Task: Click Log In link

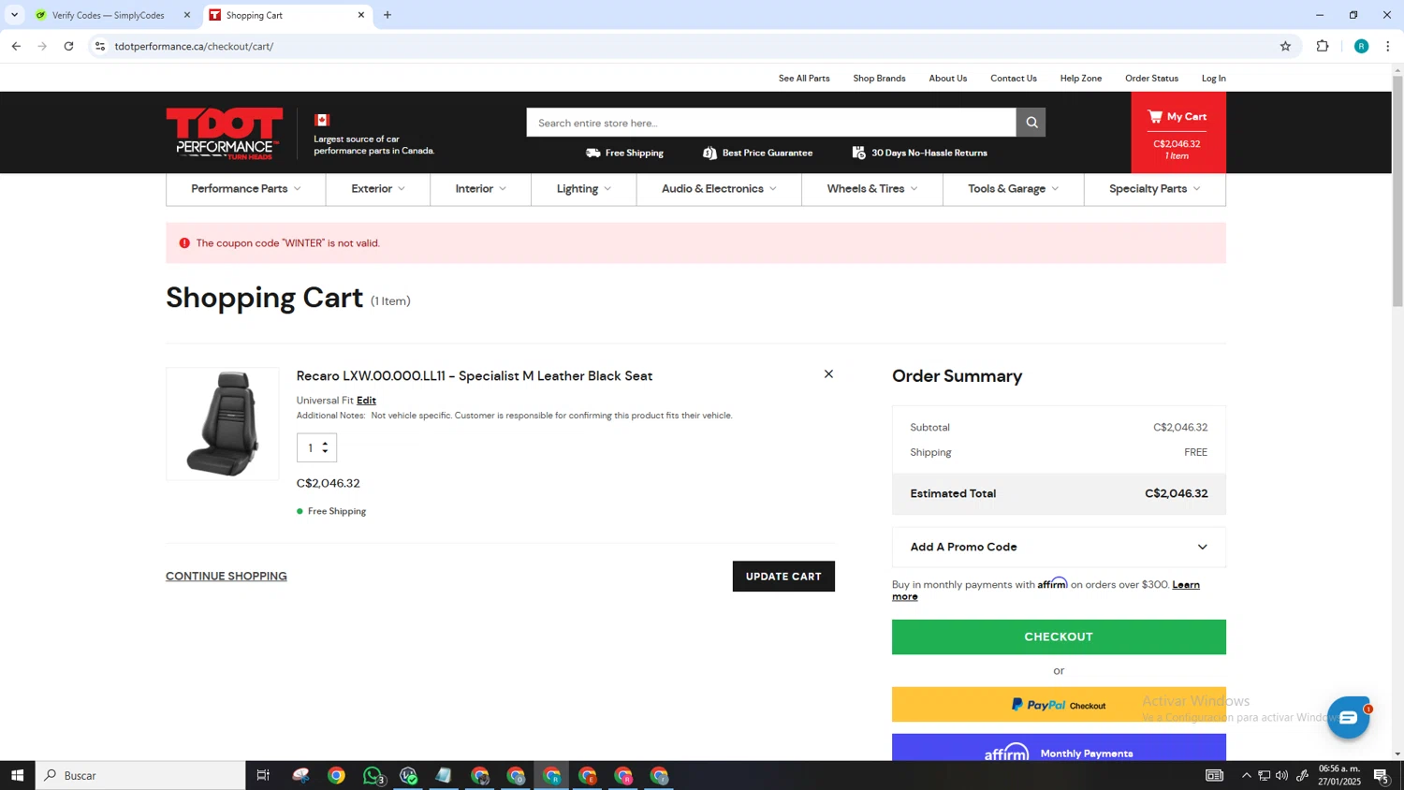Action: tap(1213, 79)
